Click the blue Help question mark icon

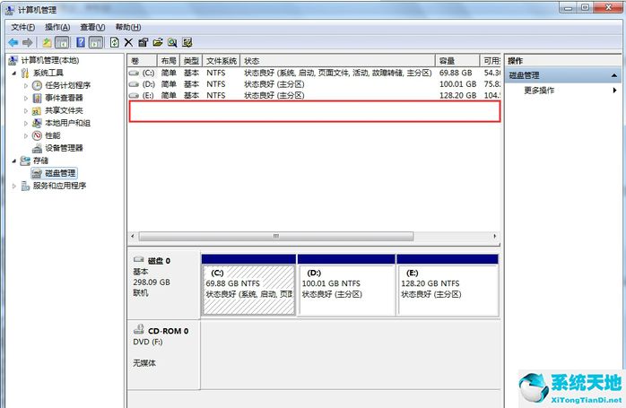click(x=81, y=42)
